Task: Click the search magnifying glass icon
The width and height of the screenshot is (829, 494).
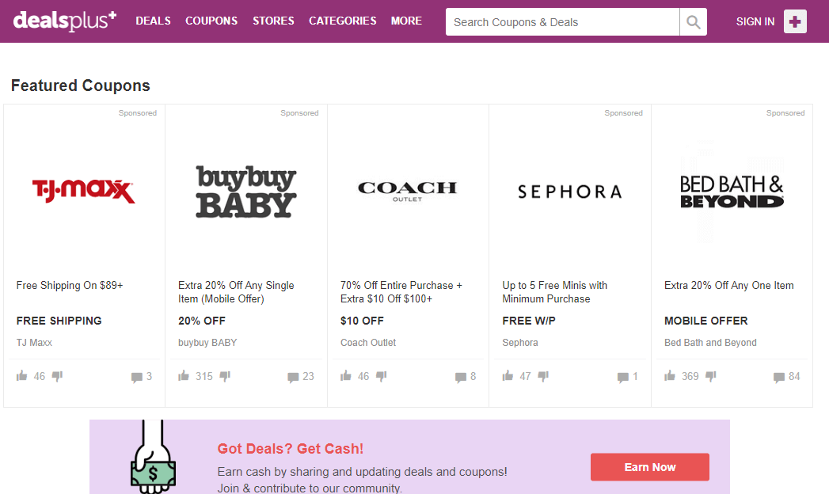Action: pos(693,21)
